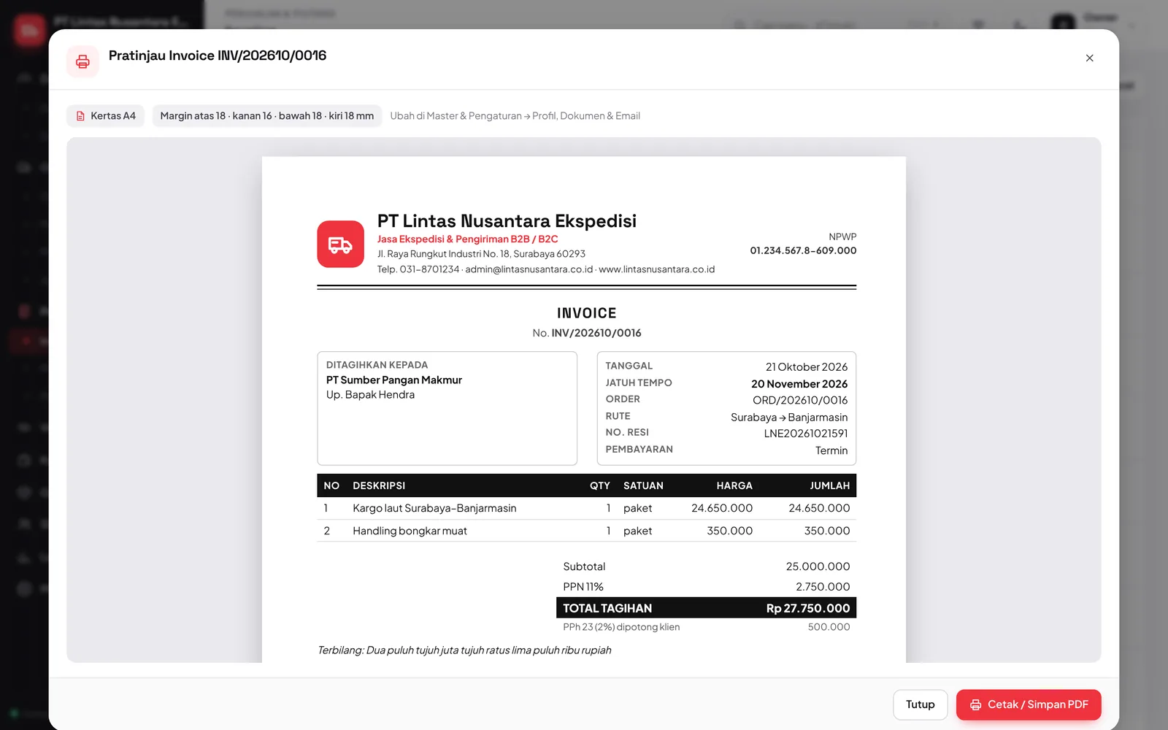Image resolution: width=1168 pixels, height=730 pixels.
Task: Click the 'Terbilang' amount-in-words line
Action: coord(464,650)
